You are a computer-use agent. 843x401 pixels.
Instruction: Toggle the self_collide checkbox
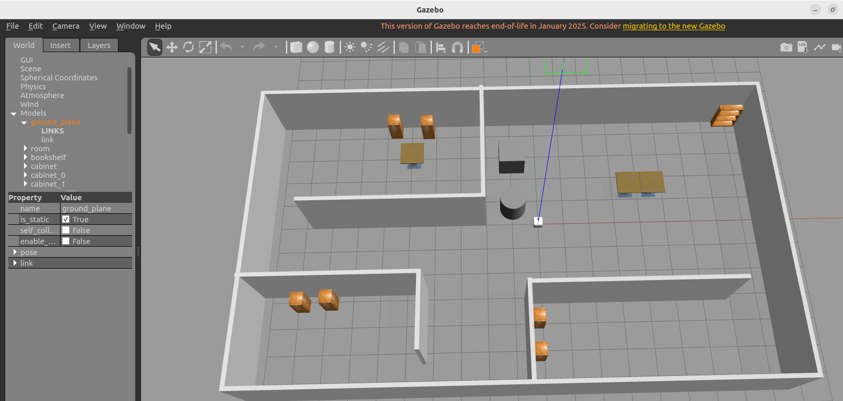click(66, 230)
